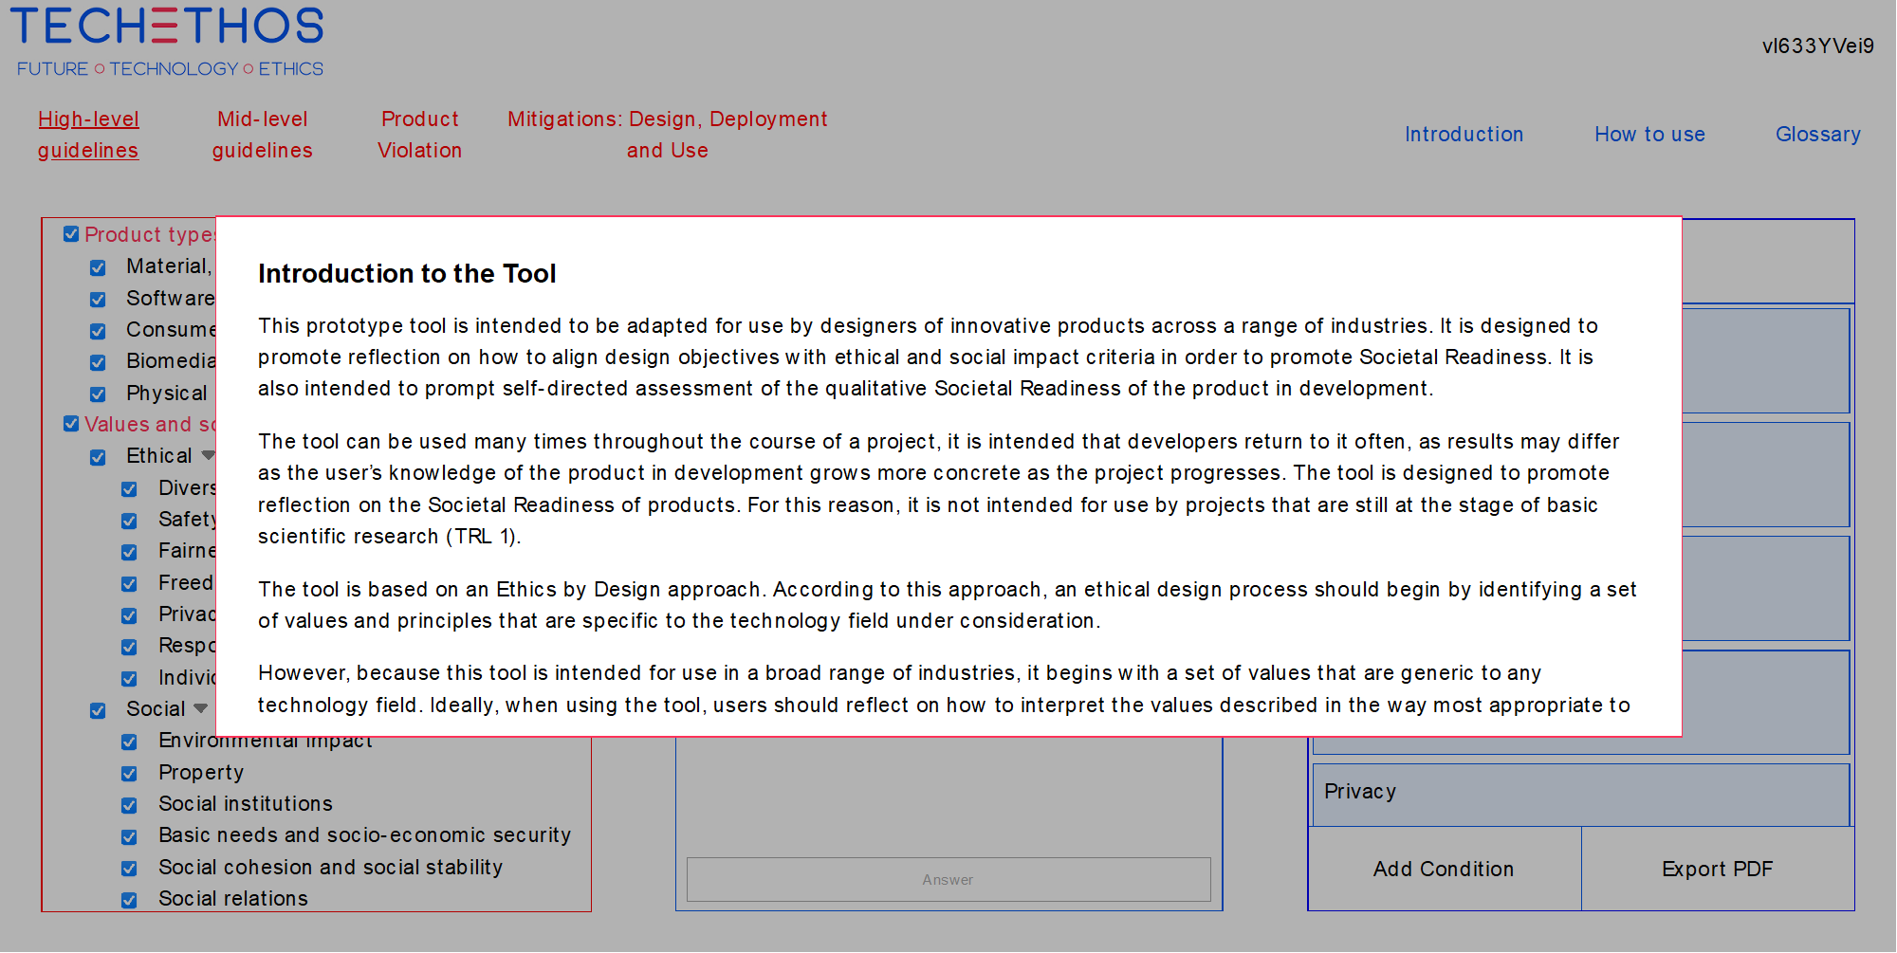Toggle the Responsibility checkbox
1897x953 pixels.
point(129,647)
